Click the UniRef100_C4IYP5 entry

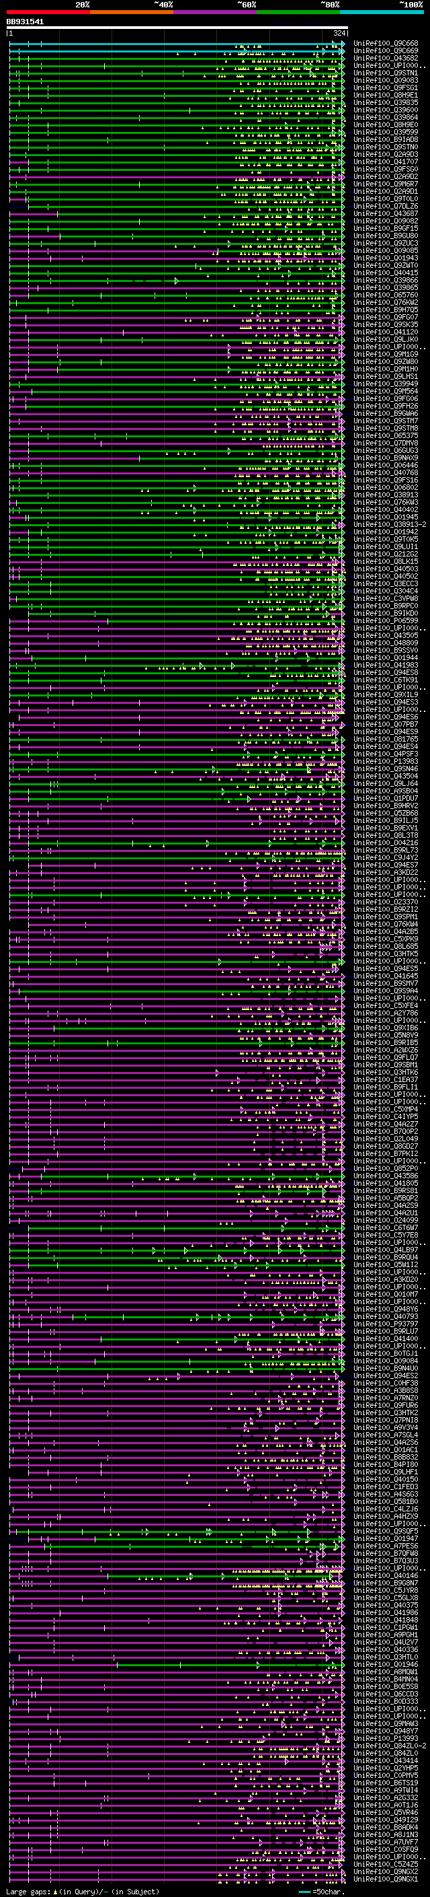(385, 1116)
